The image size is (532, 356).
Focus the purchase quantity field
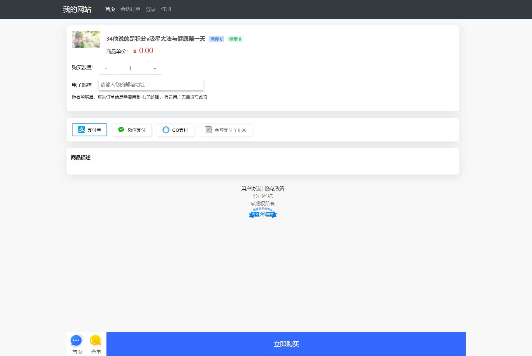(130, 68)
